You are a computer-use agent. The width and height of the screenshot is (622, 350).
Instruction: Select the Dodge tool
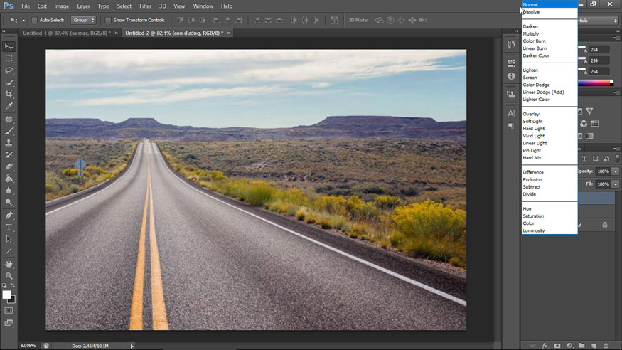pyautogui.click(x=9, y=202)
